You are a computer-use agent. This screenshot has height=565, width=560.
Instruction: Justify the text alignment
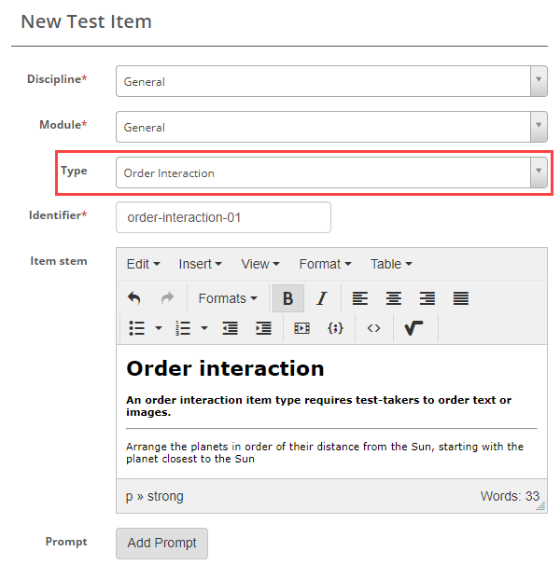pyautogui.click(x=461, y=298)
